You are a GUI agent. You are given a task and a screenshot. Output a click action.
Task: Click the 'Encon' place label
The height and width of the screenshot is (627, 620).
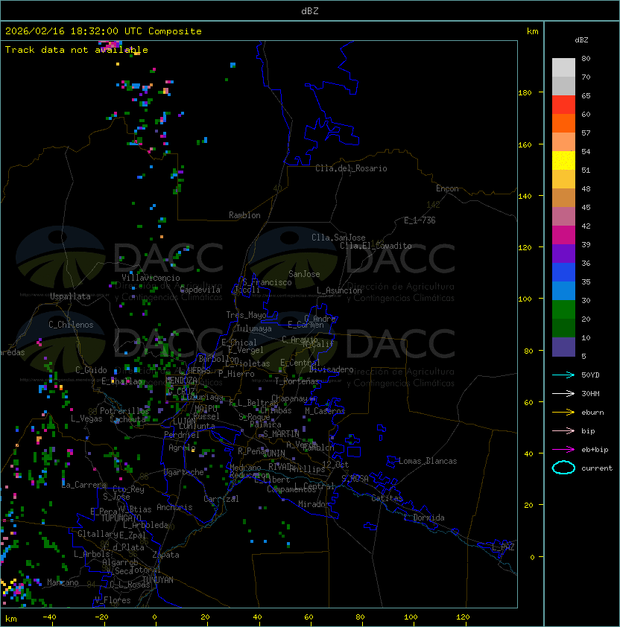[x=447, y=188]
